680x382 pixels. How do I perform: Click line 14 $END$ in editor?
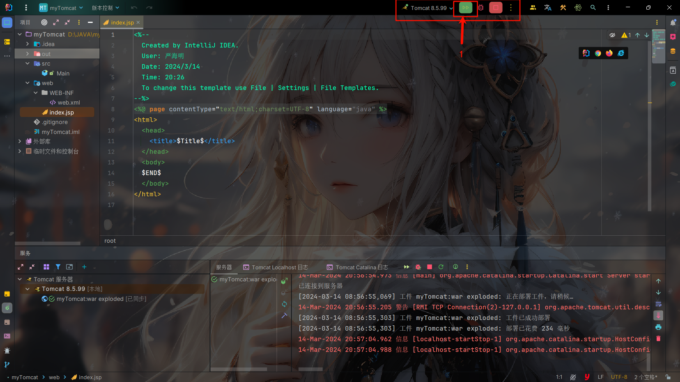pyautogui.click(x=151, y=173)
